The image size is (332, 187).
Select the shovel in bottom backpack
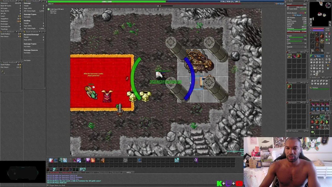[327, 127]
